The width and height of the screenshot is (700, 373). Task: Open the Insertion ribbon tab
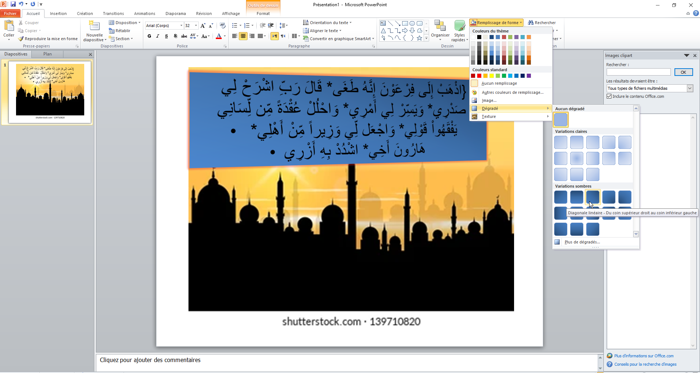pos(58,14)
